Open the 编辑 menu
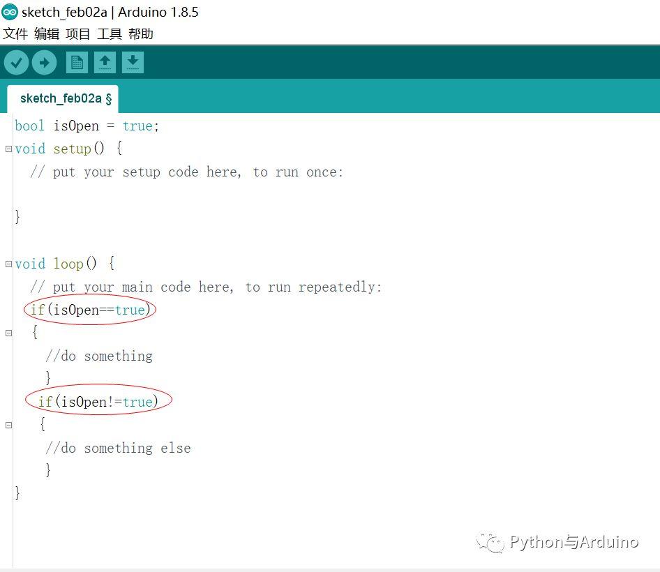 point(47,33)
